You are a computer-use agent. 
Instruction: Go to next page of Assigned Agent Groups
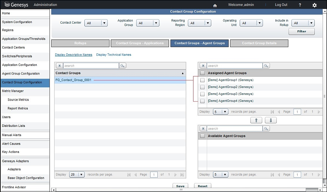[319, 112]
